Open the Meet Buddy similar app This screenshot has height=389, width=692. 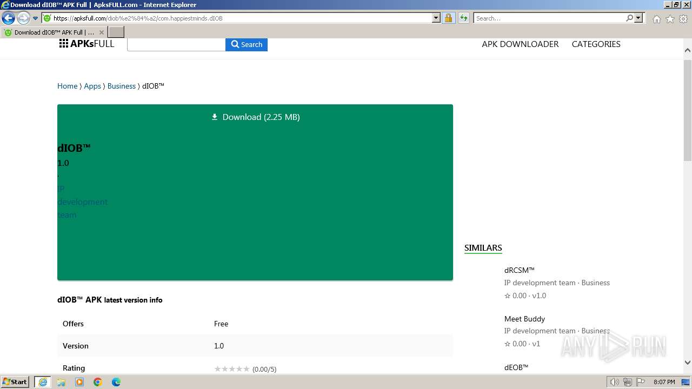pos(524,319)
